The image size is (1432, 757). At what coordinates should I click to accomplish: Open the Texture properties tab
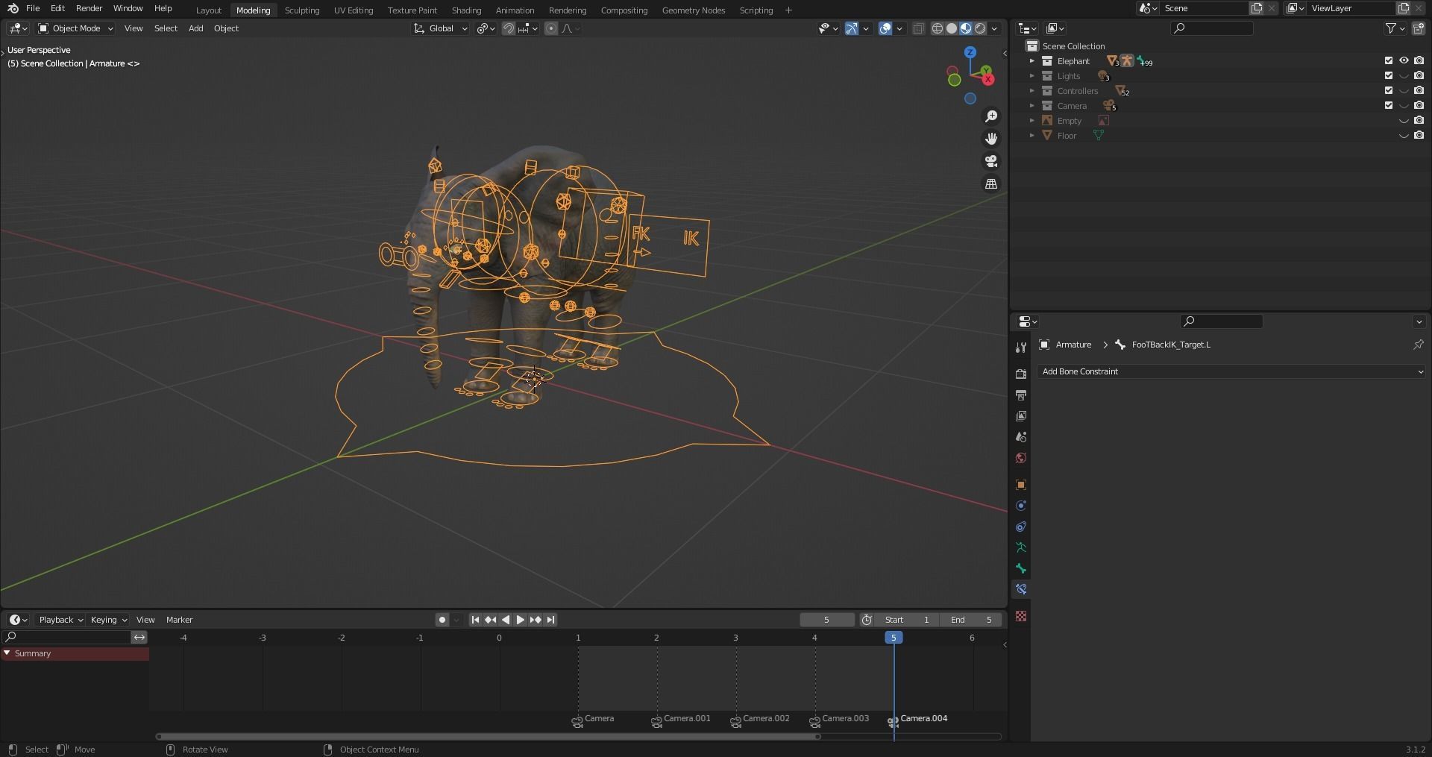coord(1021,616)
